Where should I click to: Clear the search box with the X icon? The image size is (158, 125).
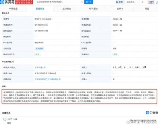pyautogui.click(x=82, y=2)
